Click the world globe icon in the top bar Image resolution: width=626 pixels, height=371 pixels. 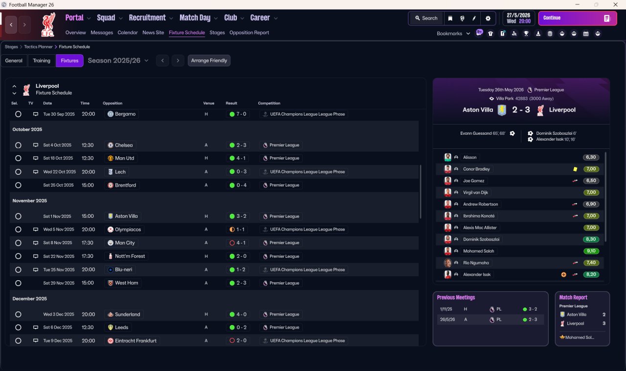tap(462, 18)
